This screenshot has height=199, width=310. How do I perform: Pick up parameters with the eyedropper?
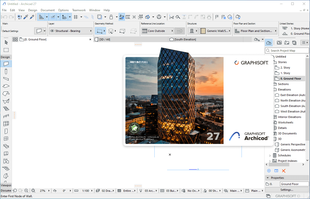click(x=26, y=17)
